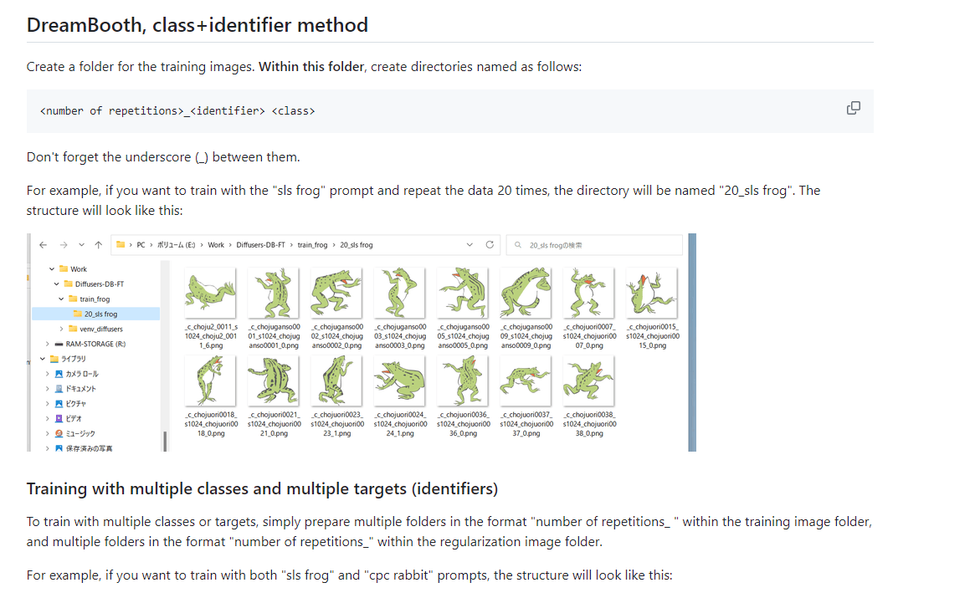Open the address bar history dropdown

(x=470, y=245)
